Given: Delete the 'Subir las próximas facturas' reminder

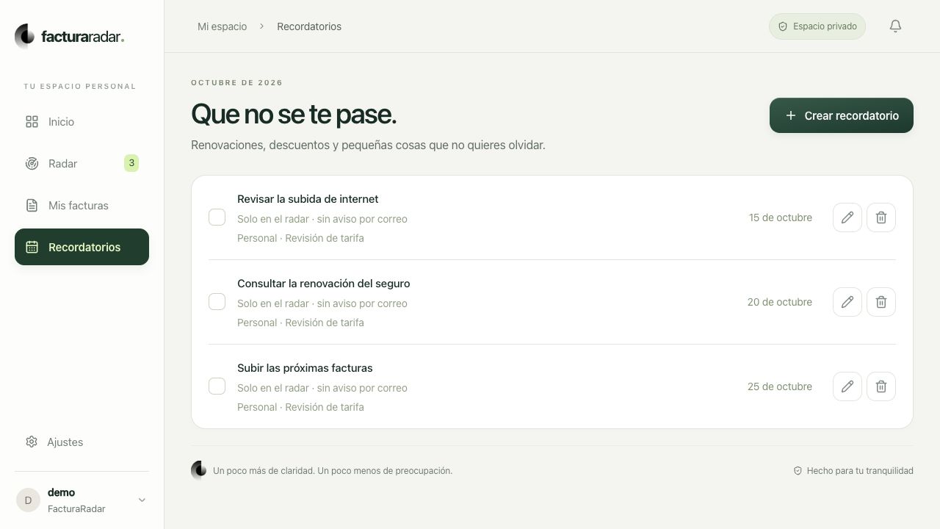Looking at the screenshot, I should pos(881,386).
